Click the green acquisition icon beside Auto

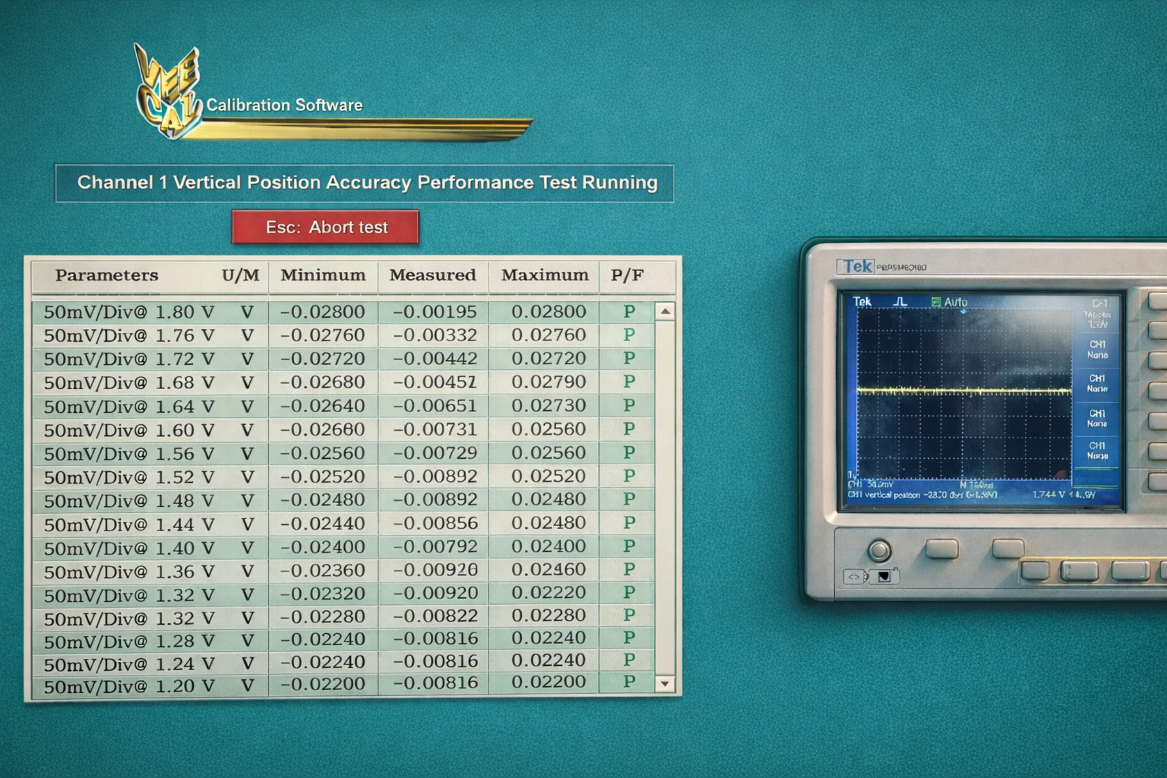pos(937,302)
